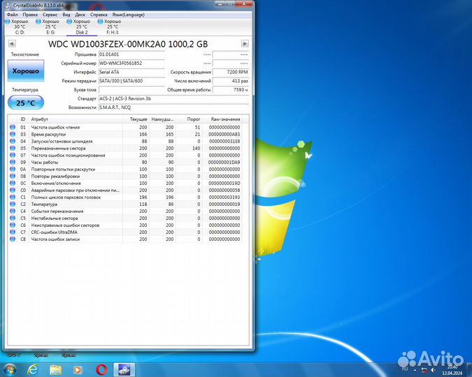Click the Атрибут column header
The width and height of the screenshot is (472, 377).
[41, 119]
